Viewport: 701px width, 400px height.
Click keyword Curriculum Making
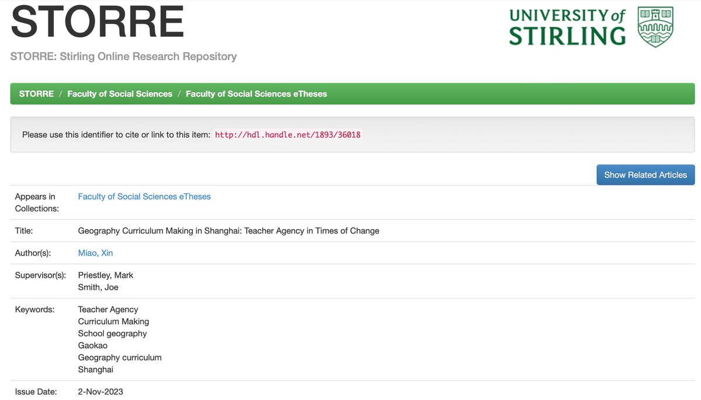[113, 321]
